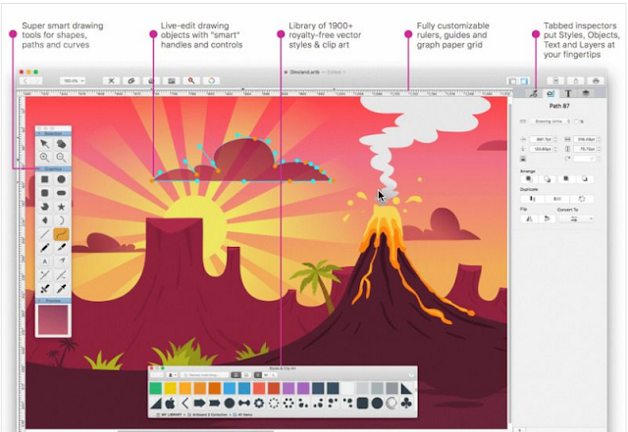The height and width of the screenshot is (432, 628).
Task: Click the back navigation arrow in toolbar
Action: [26, 80]
